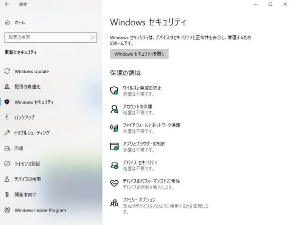
Task: Click Windows セキュリティを開く button
Action: pos(139,54)
